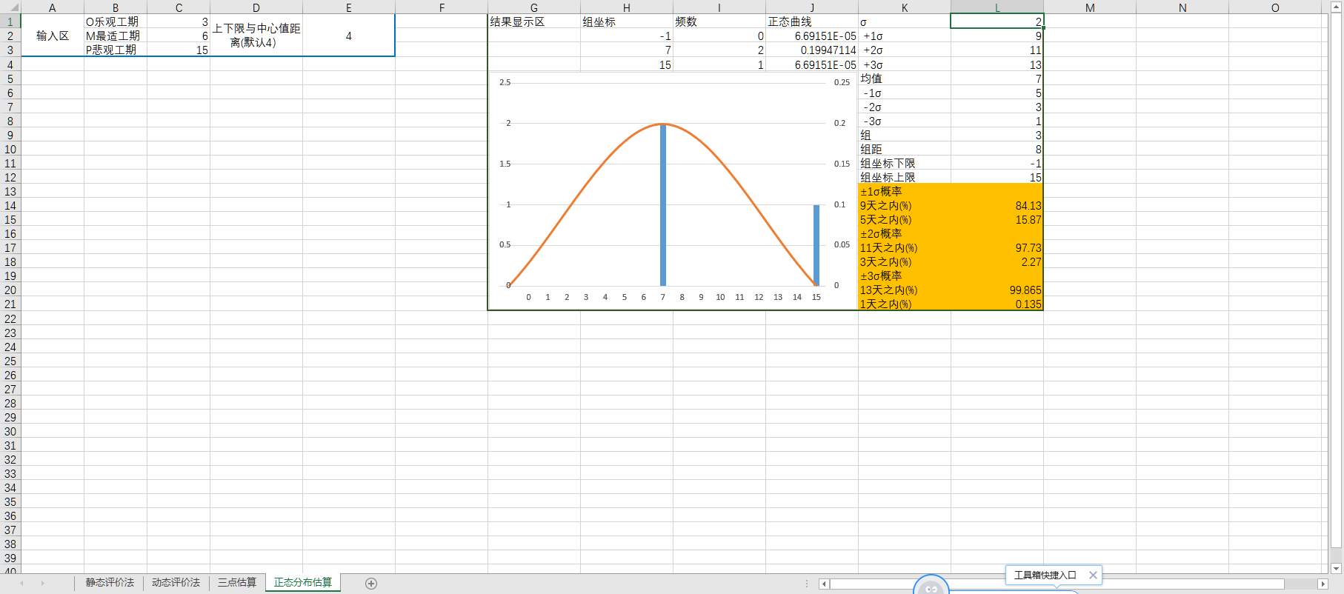Click the blue frequency bar at 7
The image size is (1344, 594).
[x=663, y=204]
